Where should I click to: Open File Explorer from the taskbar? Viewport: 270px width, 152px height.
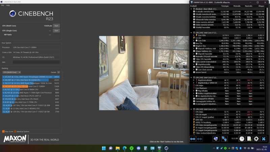(117, 148)
